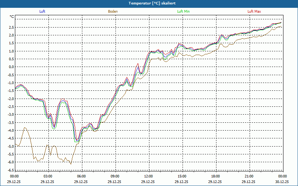298x186 pixels.
Task: Click the 2,0 y-axis value
Action: [x=12, y=35]
